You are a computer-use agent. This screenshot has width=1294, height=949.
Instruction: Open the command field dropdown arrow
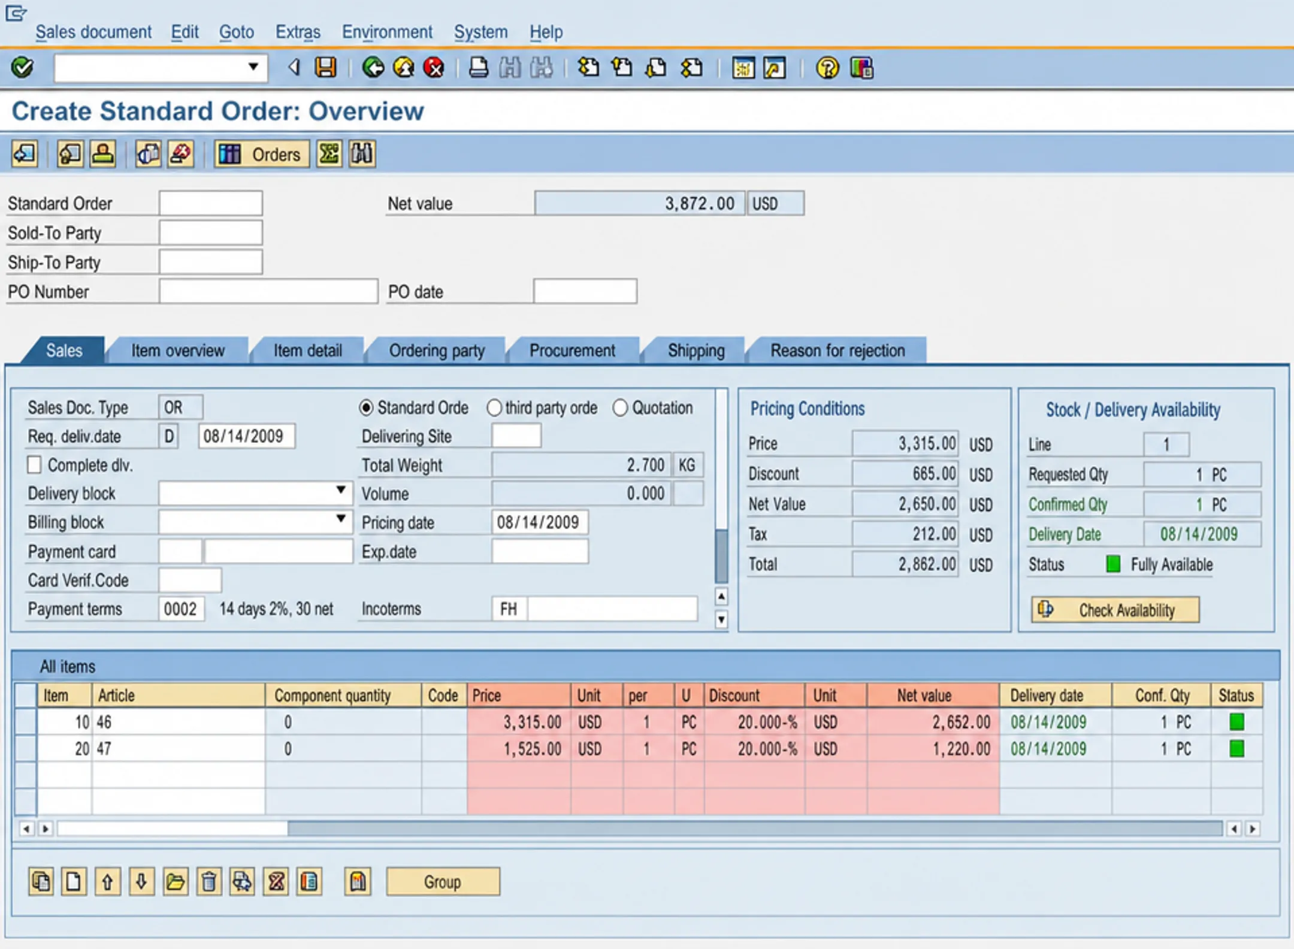point(253,67)
